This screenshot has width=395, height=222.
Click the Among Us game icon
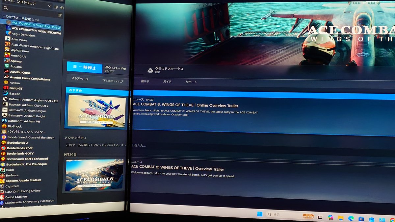tap(7, 55)
